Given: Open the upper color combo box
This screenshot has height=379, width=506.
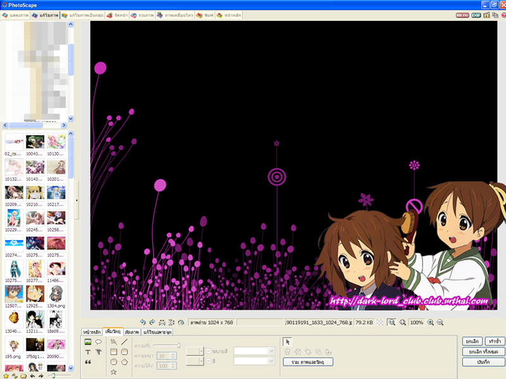Looking at the screenshot, I should (x=254, y=351).
